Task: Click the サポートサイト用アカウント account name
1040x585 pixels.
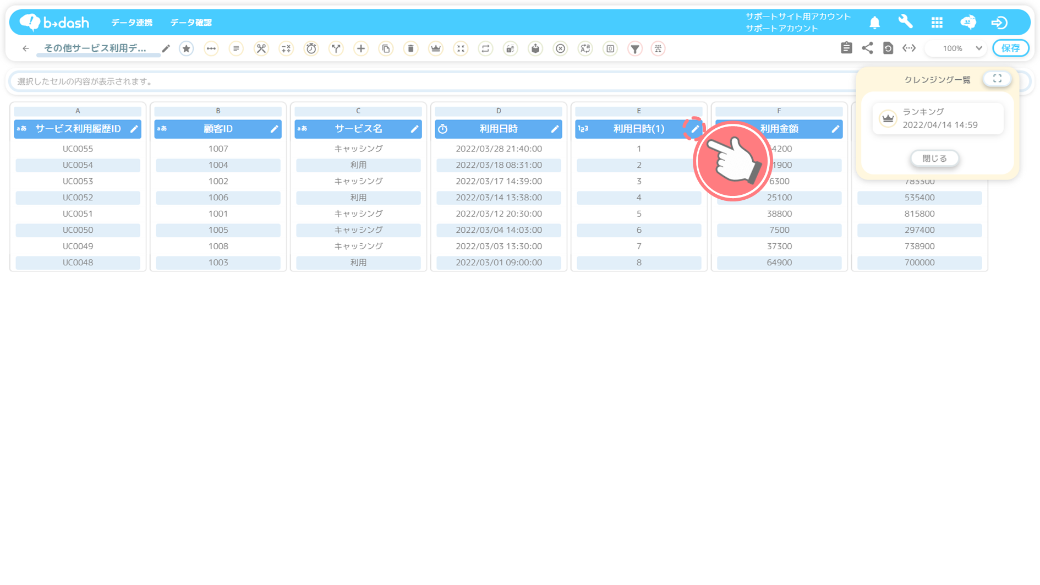Action: click(x=798, y=17)
